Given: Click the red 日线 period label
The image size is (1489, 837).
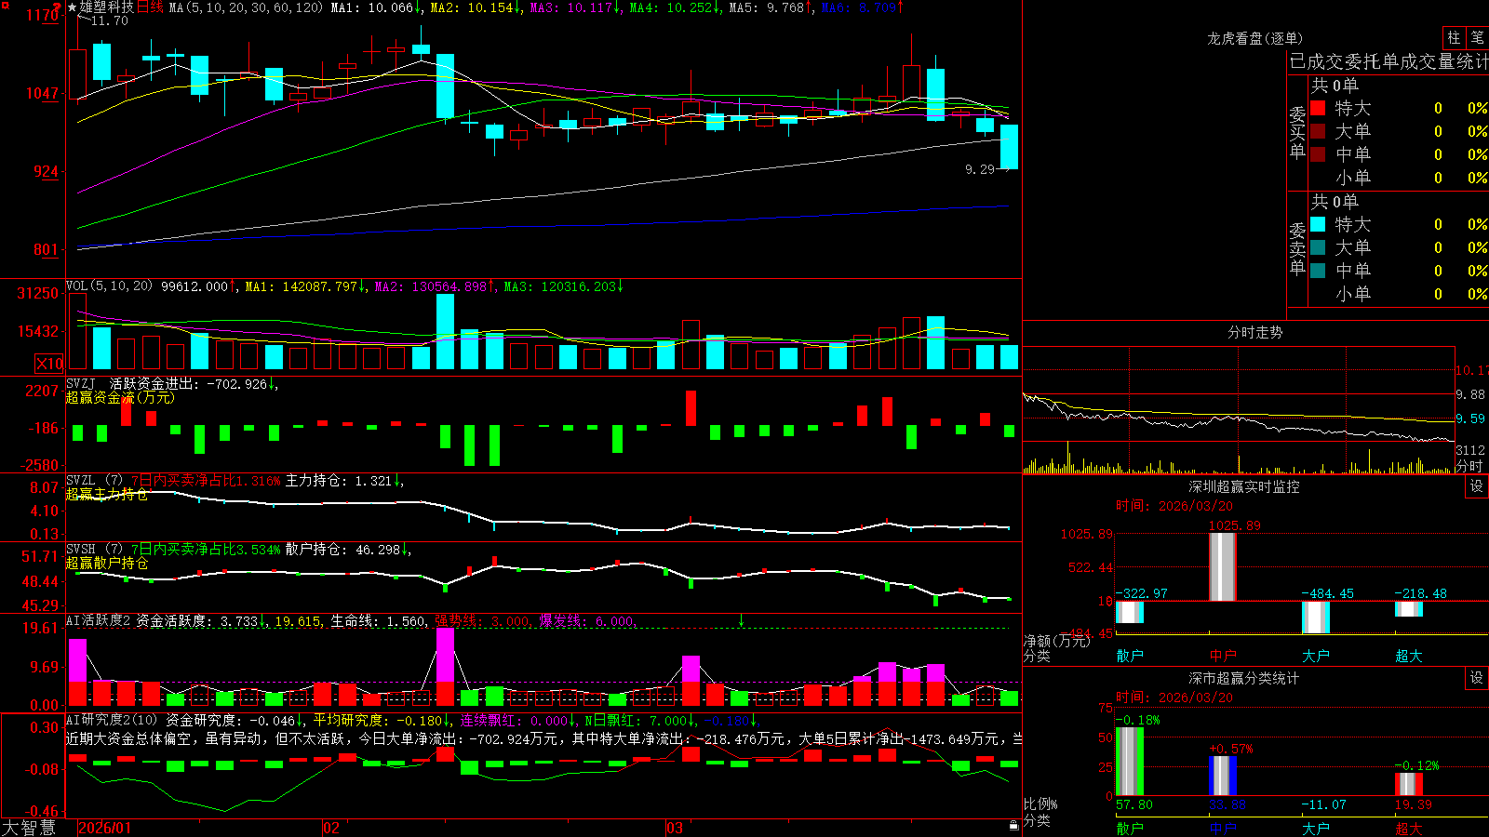Looking at the screenshot, I should [150, 7].
